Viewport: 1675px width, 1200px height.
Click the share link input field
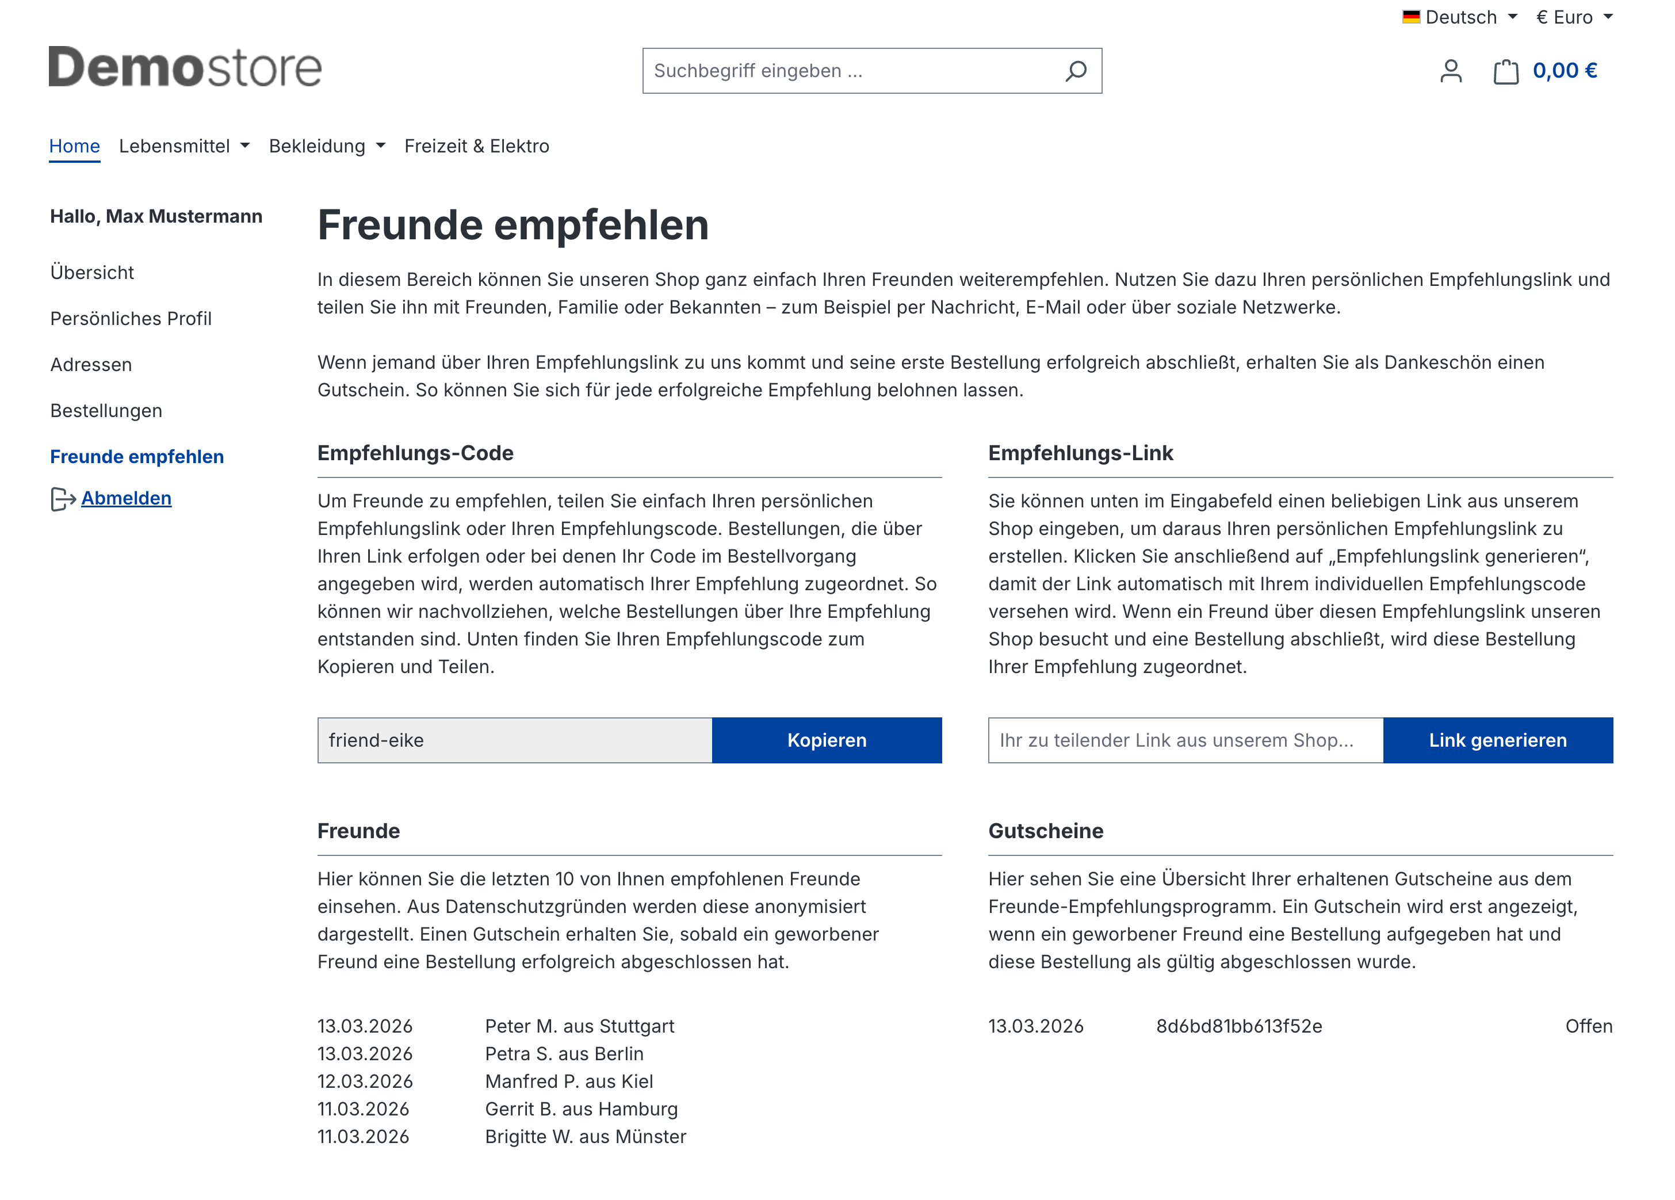tap(1184, 740)
